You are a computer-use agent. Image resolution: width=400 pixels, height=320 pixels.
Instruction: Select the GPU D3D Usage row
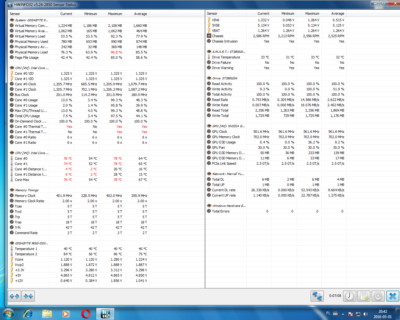pos(276,142)
